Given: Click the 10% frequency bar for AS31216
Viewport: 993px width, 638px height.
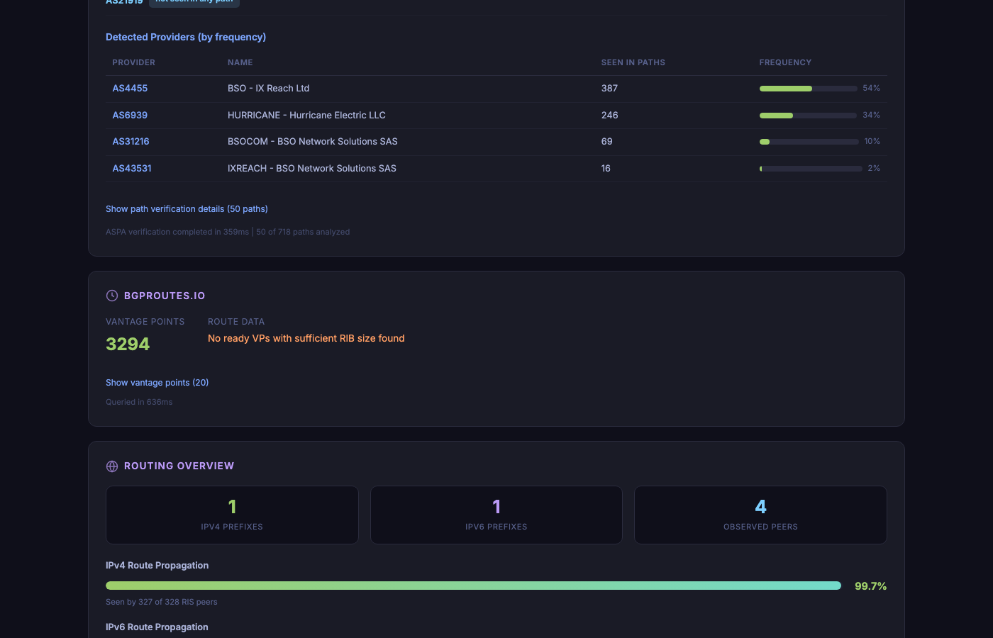Looking at the screenshot, I should point(809,142).
